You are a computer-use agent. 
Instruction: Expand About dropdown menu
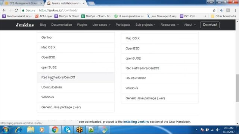pos(190,25)
